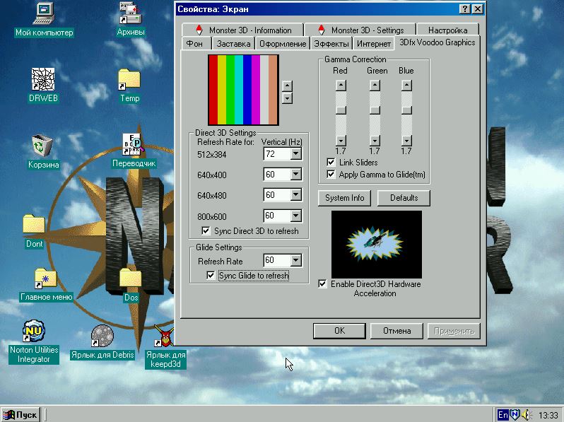
Task: Open the 800x600 refresh rate dropdown
Action: [x=295, y=216]
